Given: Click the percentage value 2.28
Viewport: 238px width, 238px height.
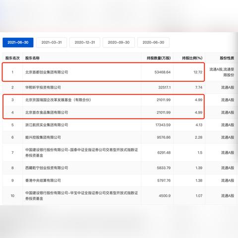Looking at the screenshot, I should (x=198, y=137).
